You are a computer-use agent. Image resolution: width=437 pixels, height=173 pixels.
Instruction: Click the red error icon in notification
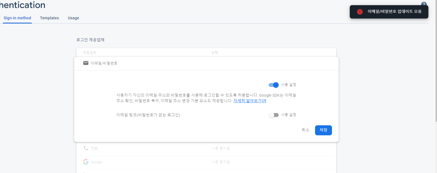point(360,12)
